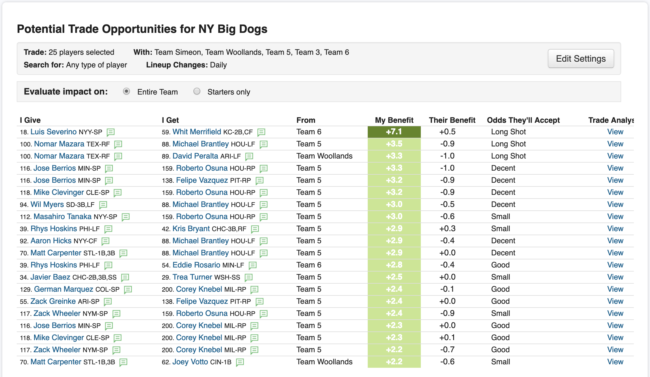The width and height of the screenshot is (650, 377).
Task: Open note icon beside Aaron Hicks
Action: (105, 241)
